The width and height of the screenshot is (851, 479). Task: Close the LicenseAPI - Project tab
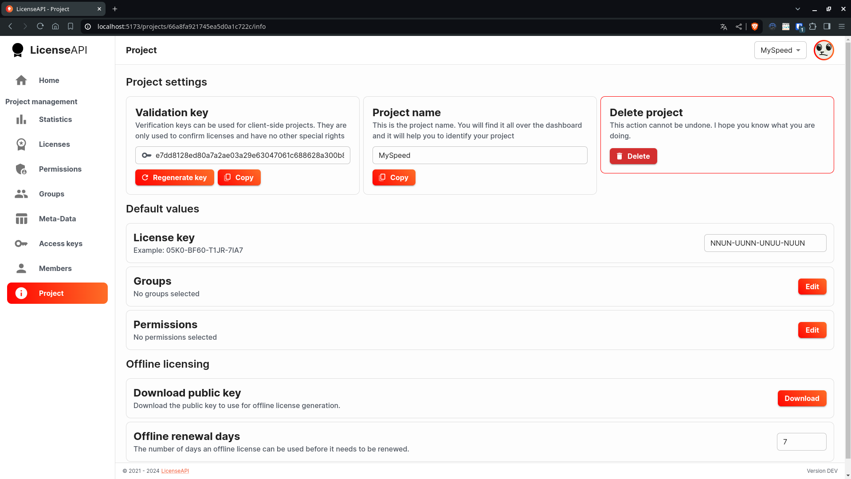[99, 9]
